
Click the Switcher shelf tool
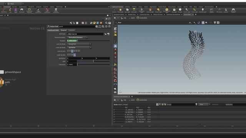(x=226, y=10)
